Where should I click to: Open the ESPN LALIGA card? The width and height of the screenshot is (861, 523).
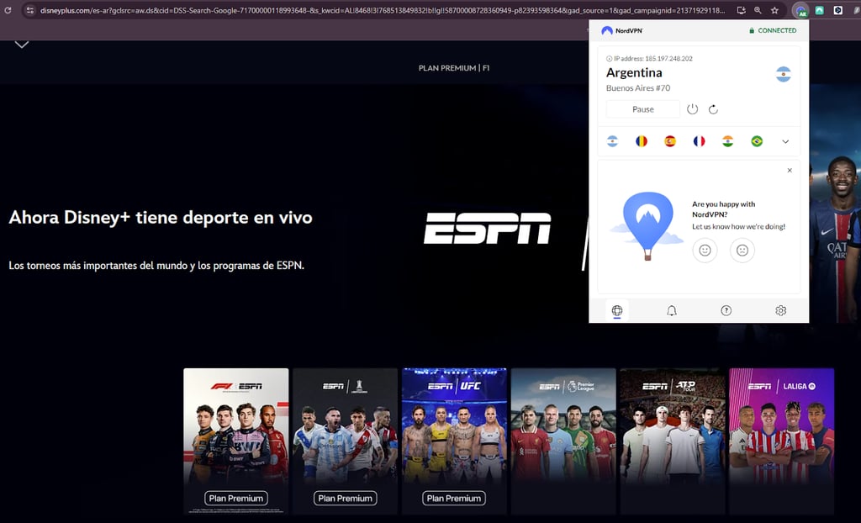[x=782, y=441]
